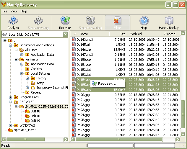187x149 pixels.
Task: Expand the Program Files node
Action: pos(11,97)
